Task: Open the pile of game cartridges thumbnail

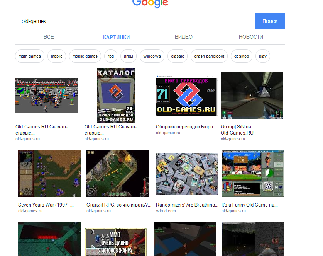Action: click(187, 174)
